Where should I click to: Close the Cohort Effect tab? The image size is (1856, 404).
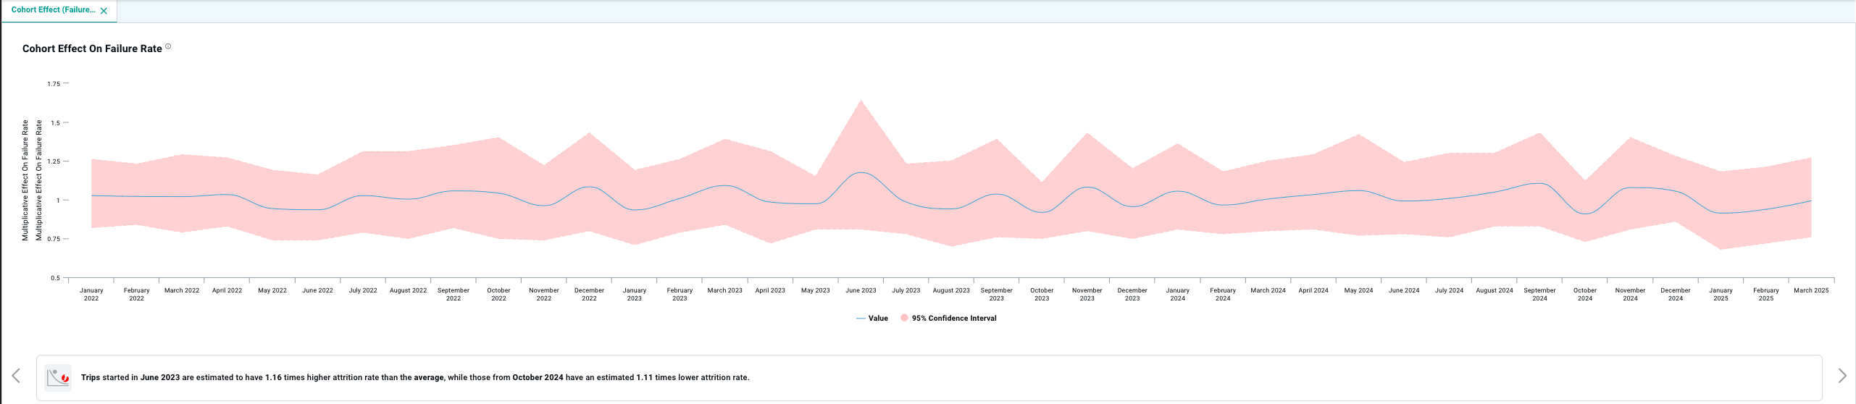point(104,11)
